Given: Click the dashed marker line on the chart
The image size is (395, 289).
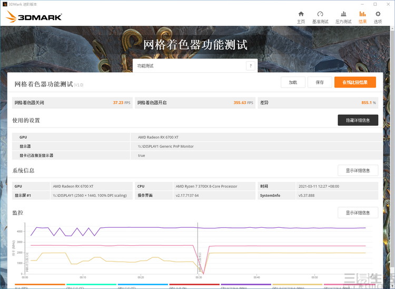Looking at the screenshot, I should (197, 248).
